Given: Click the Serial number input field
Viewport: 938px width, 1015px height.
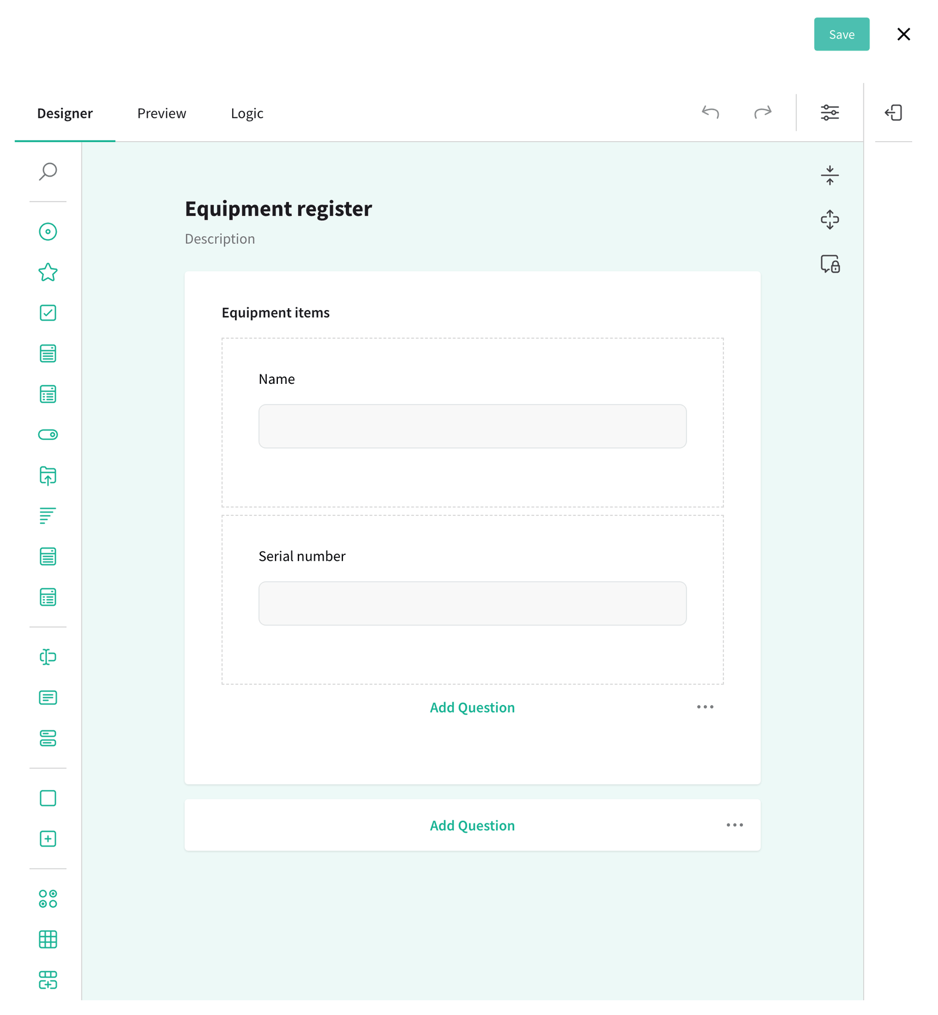Looking at the screenshot, I should [473, 603].
